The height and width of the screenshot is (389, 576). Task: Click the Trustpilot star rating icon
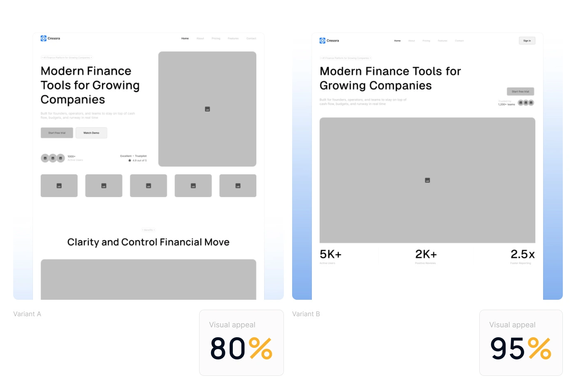[130, 160]
